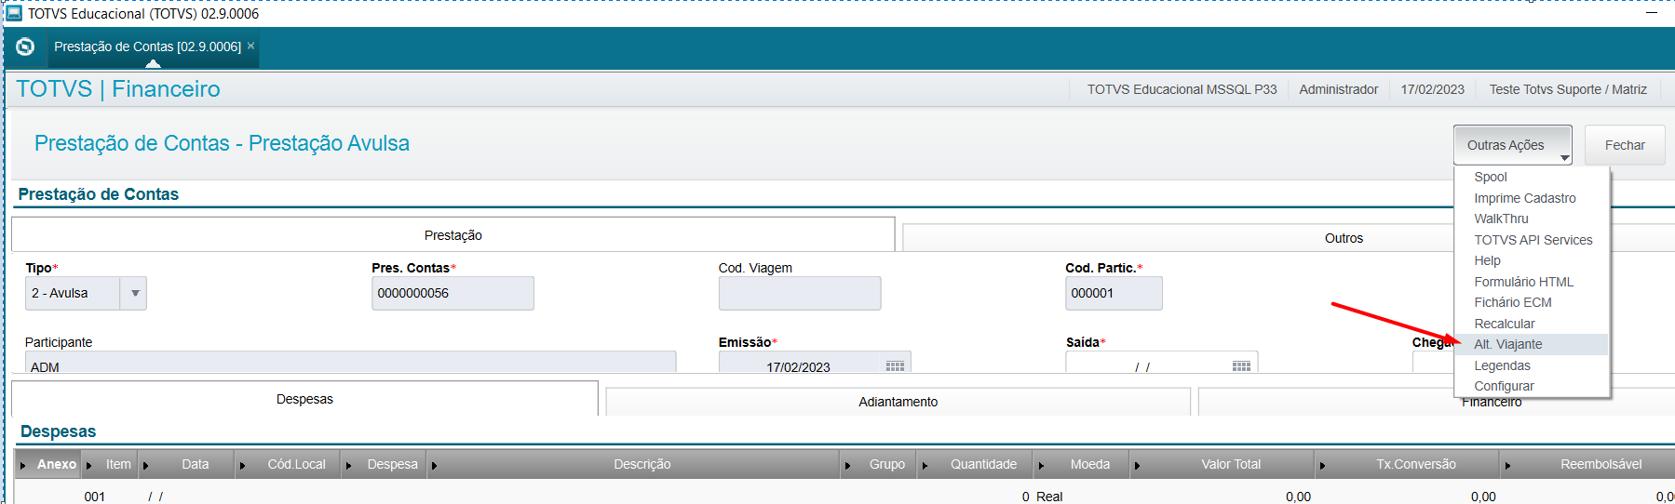The height and width of the screenshot is (504, 1675).
Task: Click TOTVS Educacional app icon in title bar
Action: 14,13
